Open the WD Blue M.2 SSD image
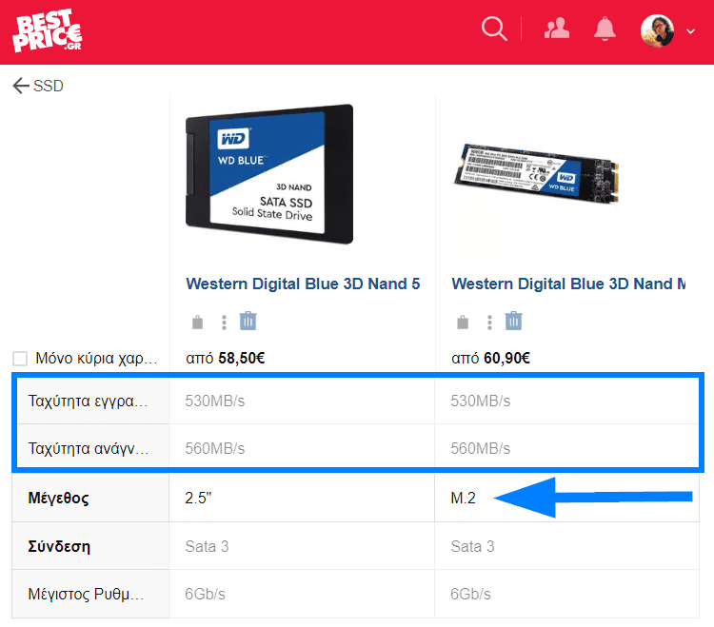 coord(537,172)
